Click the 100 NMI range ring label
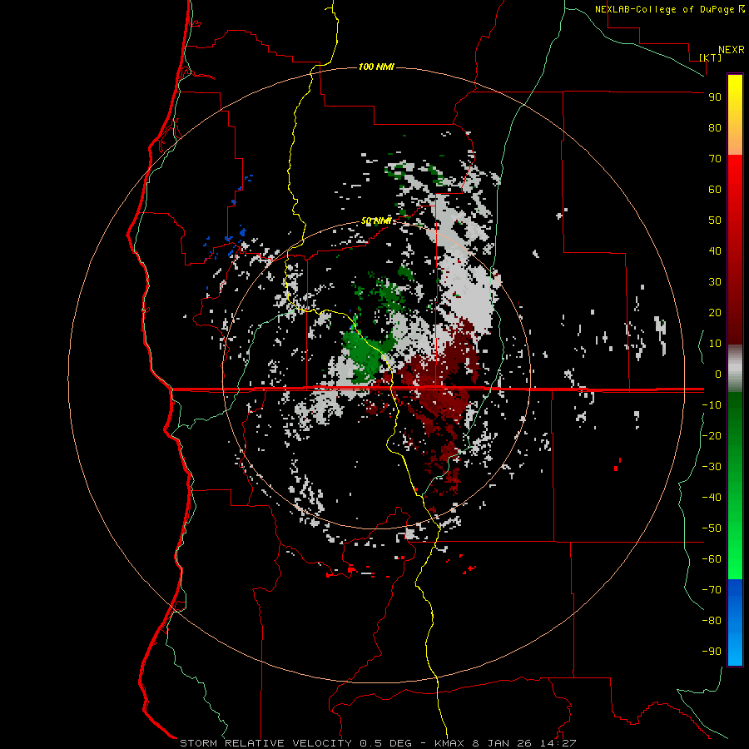This screenshot has height=749, width=749. tap(376, 67)
